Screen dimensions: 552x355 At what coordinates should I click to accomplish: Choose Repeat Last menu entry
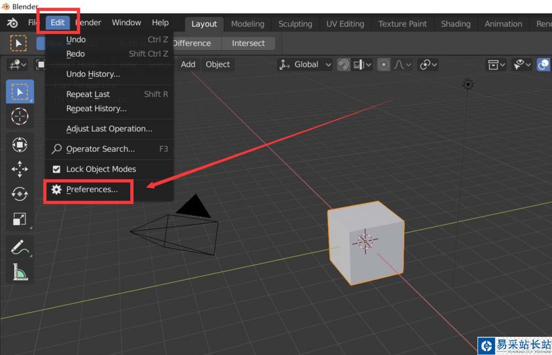click(x=109, y=94)
